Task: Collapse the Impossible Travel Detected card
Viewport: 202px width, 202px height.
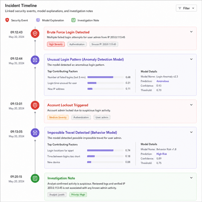Action: [x=191, y=132]
